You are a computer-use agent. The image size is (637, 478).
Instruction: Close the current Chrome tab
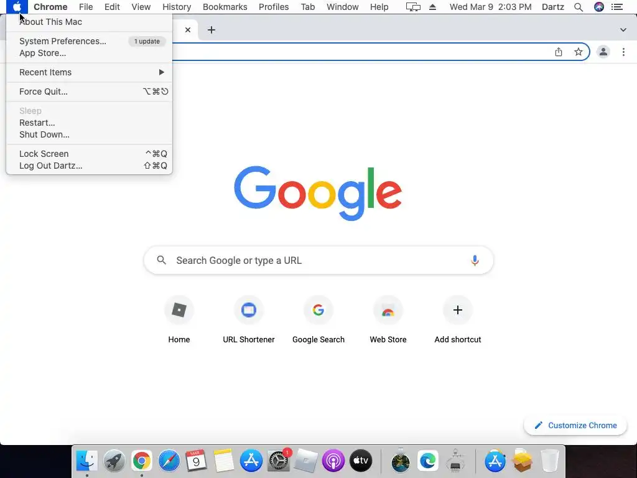[188, 30]
